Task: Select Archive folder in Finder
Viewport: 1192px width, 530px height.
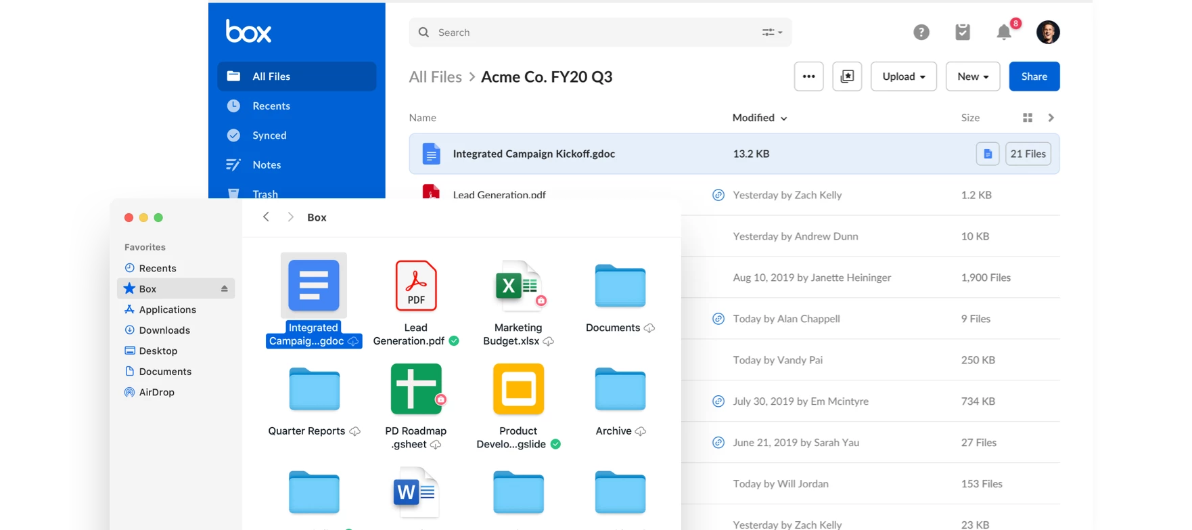Action: [x=620, y=389]
